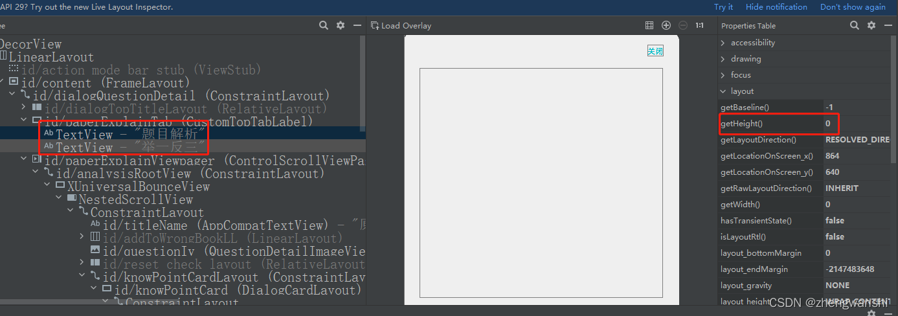This screenshot has width=898, height=316.
Task: Click the 864 value for getLocationOnScreen_x()
Action: click(832, 156)
